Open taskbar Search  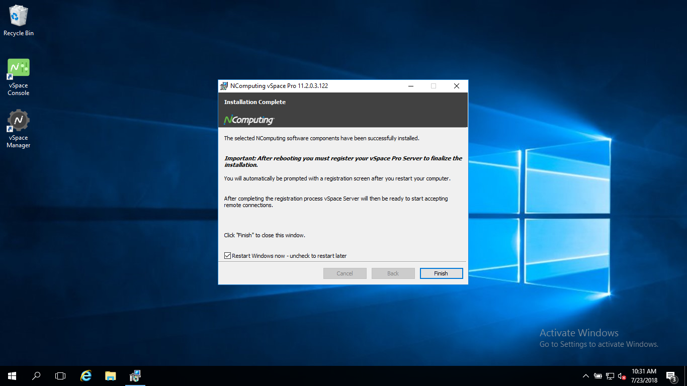tap(36, 376)
